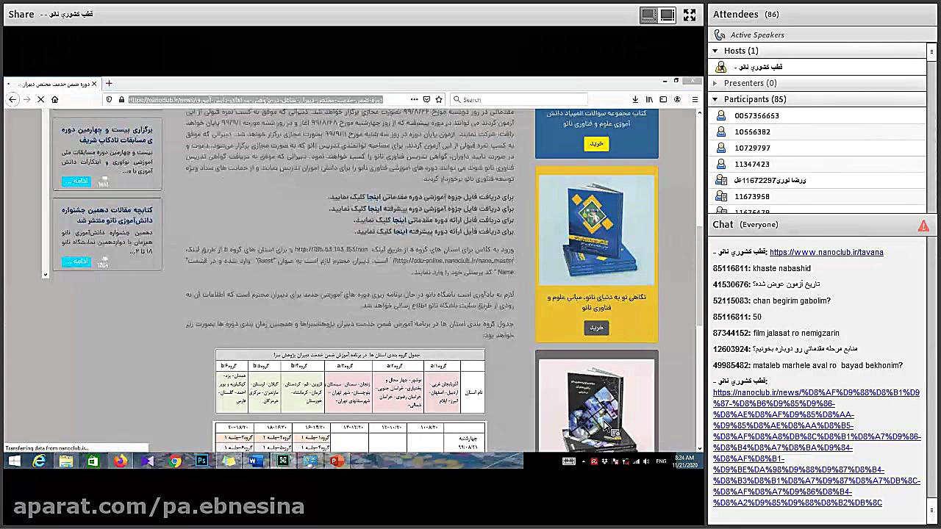This screenshot has width=941, height=529.
Task: Collapse the Participants list
Action: (x=715, y=99)
